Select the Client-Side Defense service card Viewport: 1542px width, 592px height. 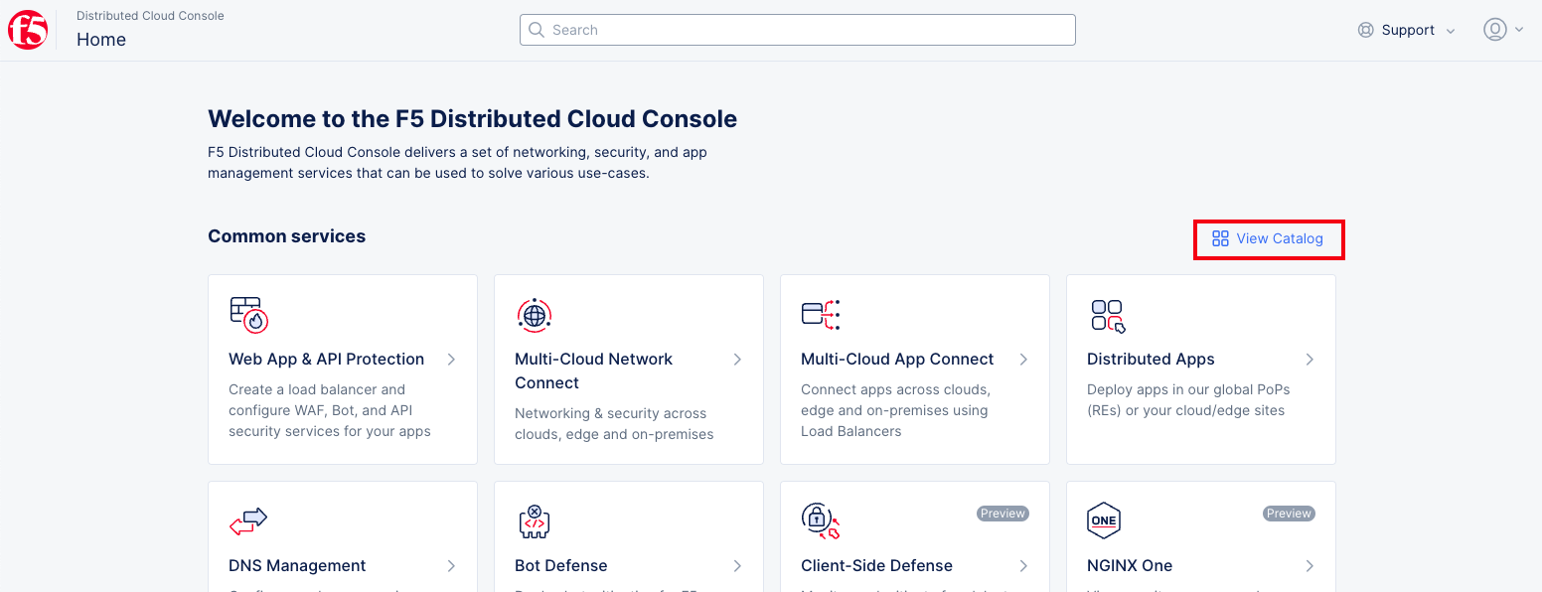(914, 541)
